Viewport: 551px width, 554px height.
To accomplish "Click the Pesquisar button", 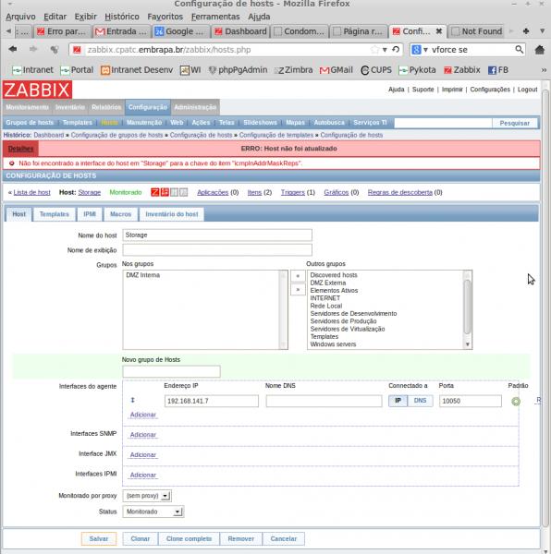I will (x=515, y=123).
